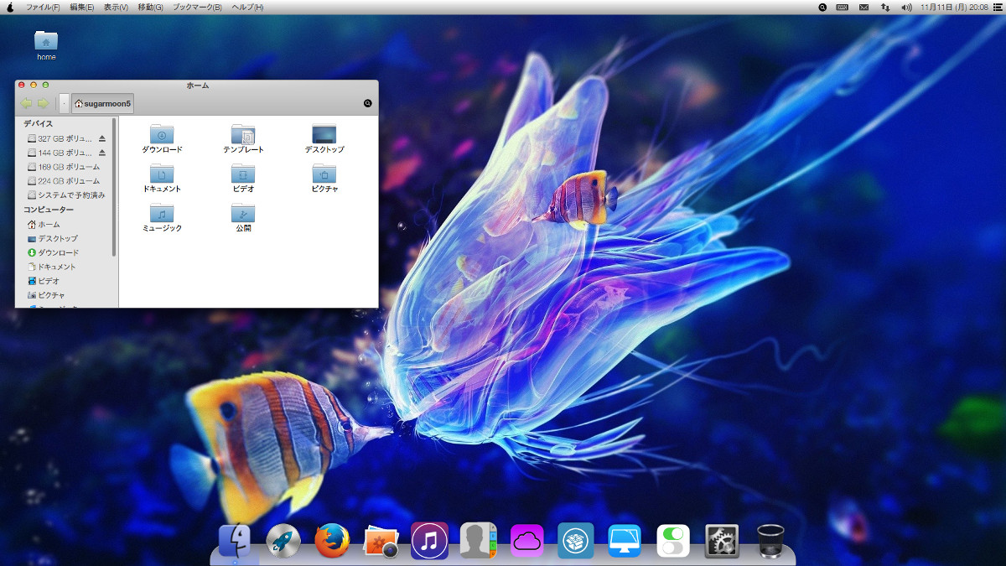Go to ホーム in the sidebar
The width and height of the screenshot is (1006, 566).
[44, 225]
